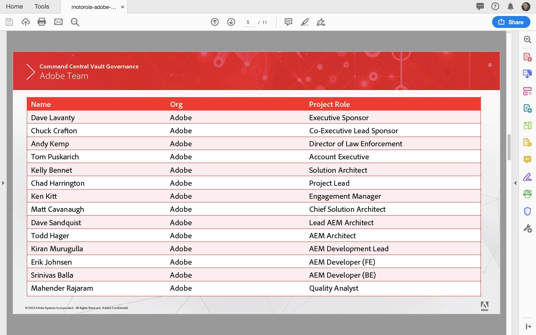Open the Find text search tool
Image resolution: width=536 pixels, height=335 pixels.
[75, 22]
